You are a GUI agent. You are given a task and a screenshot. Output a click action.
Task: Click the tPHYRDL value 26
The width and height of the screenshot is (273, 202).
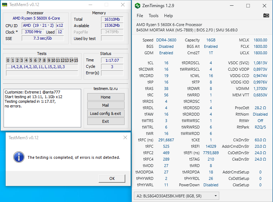point(211,178)
